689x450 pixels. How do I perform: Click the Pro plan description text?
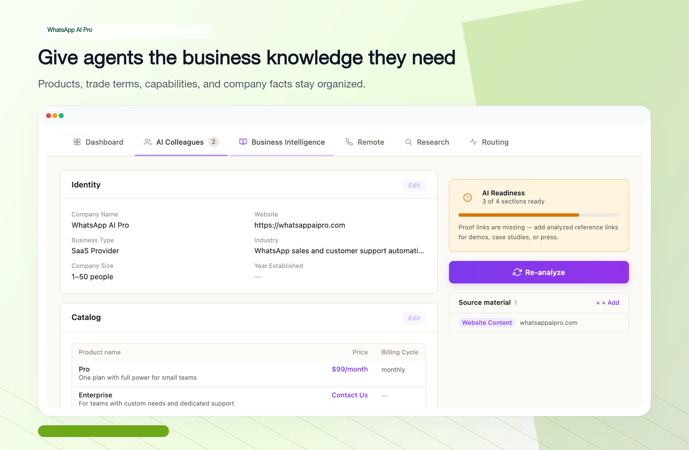click(138, 377)
